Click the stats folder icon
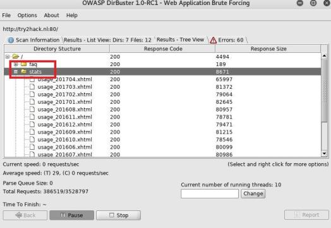331x228 pixels. 23,72
